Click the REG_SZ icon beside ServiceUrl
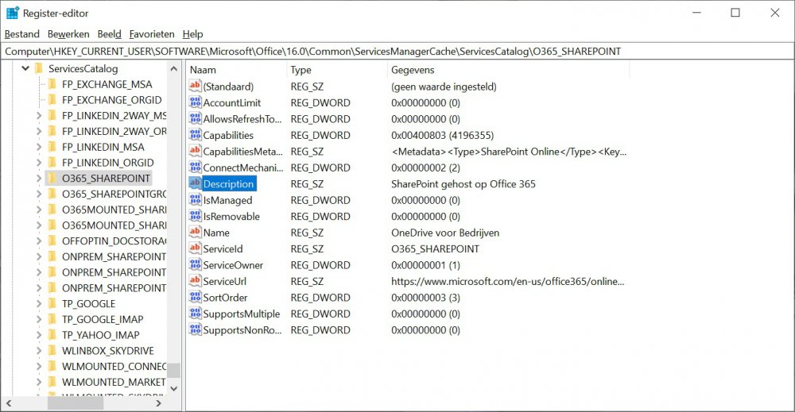 click(x=195, y=281)
